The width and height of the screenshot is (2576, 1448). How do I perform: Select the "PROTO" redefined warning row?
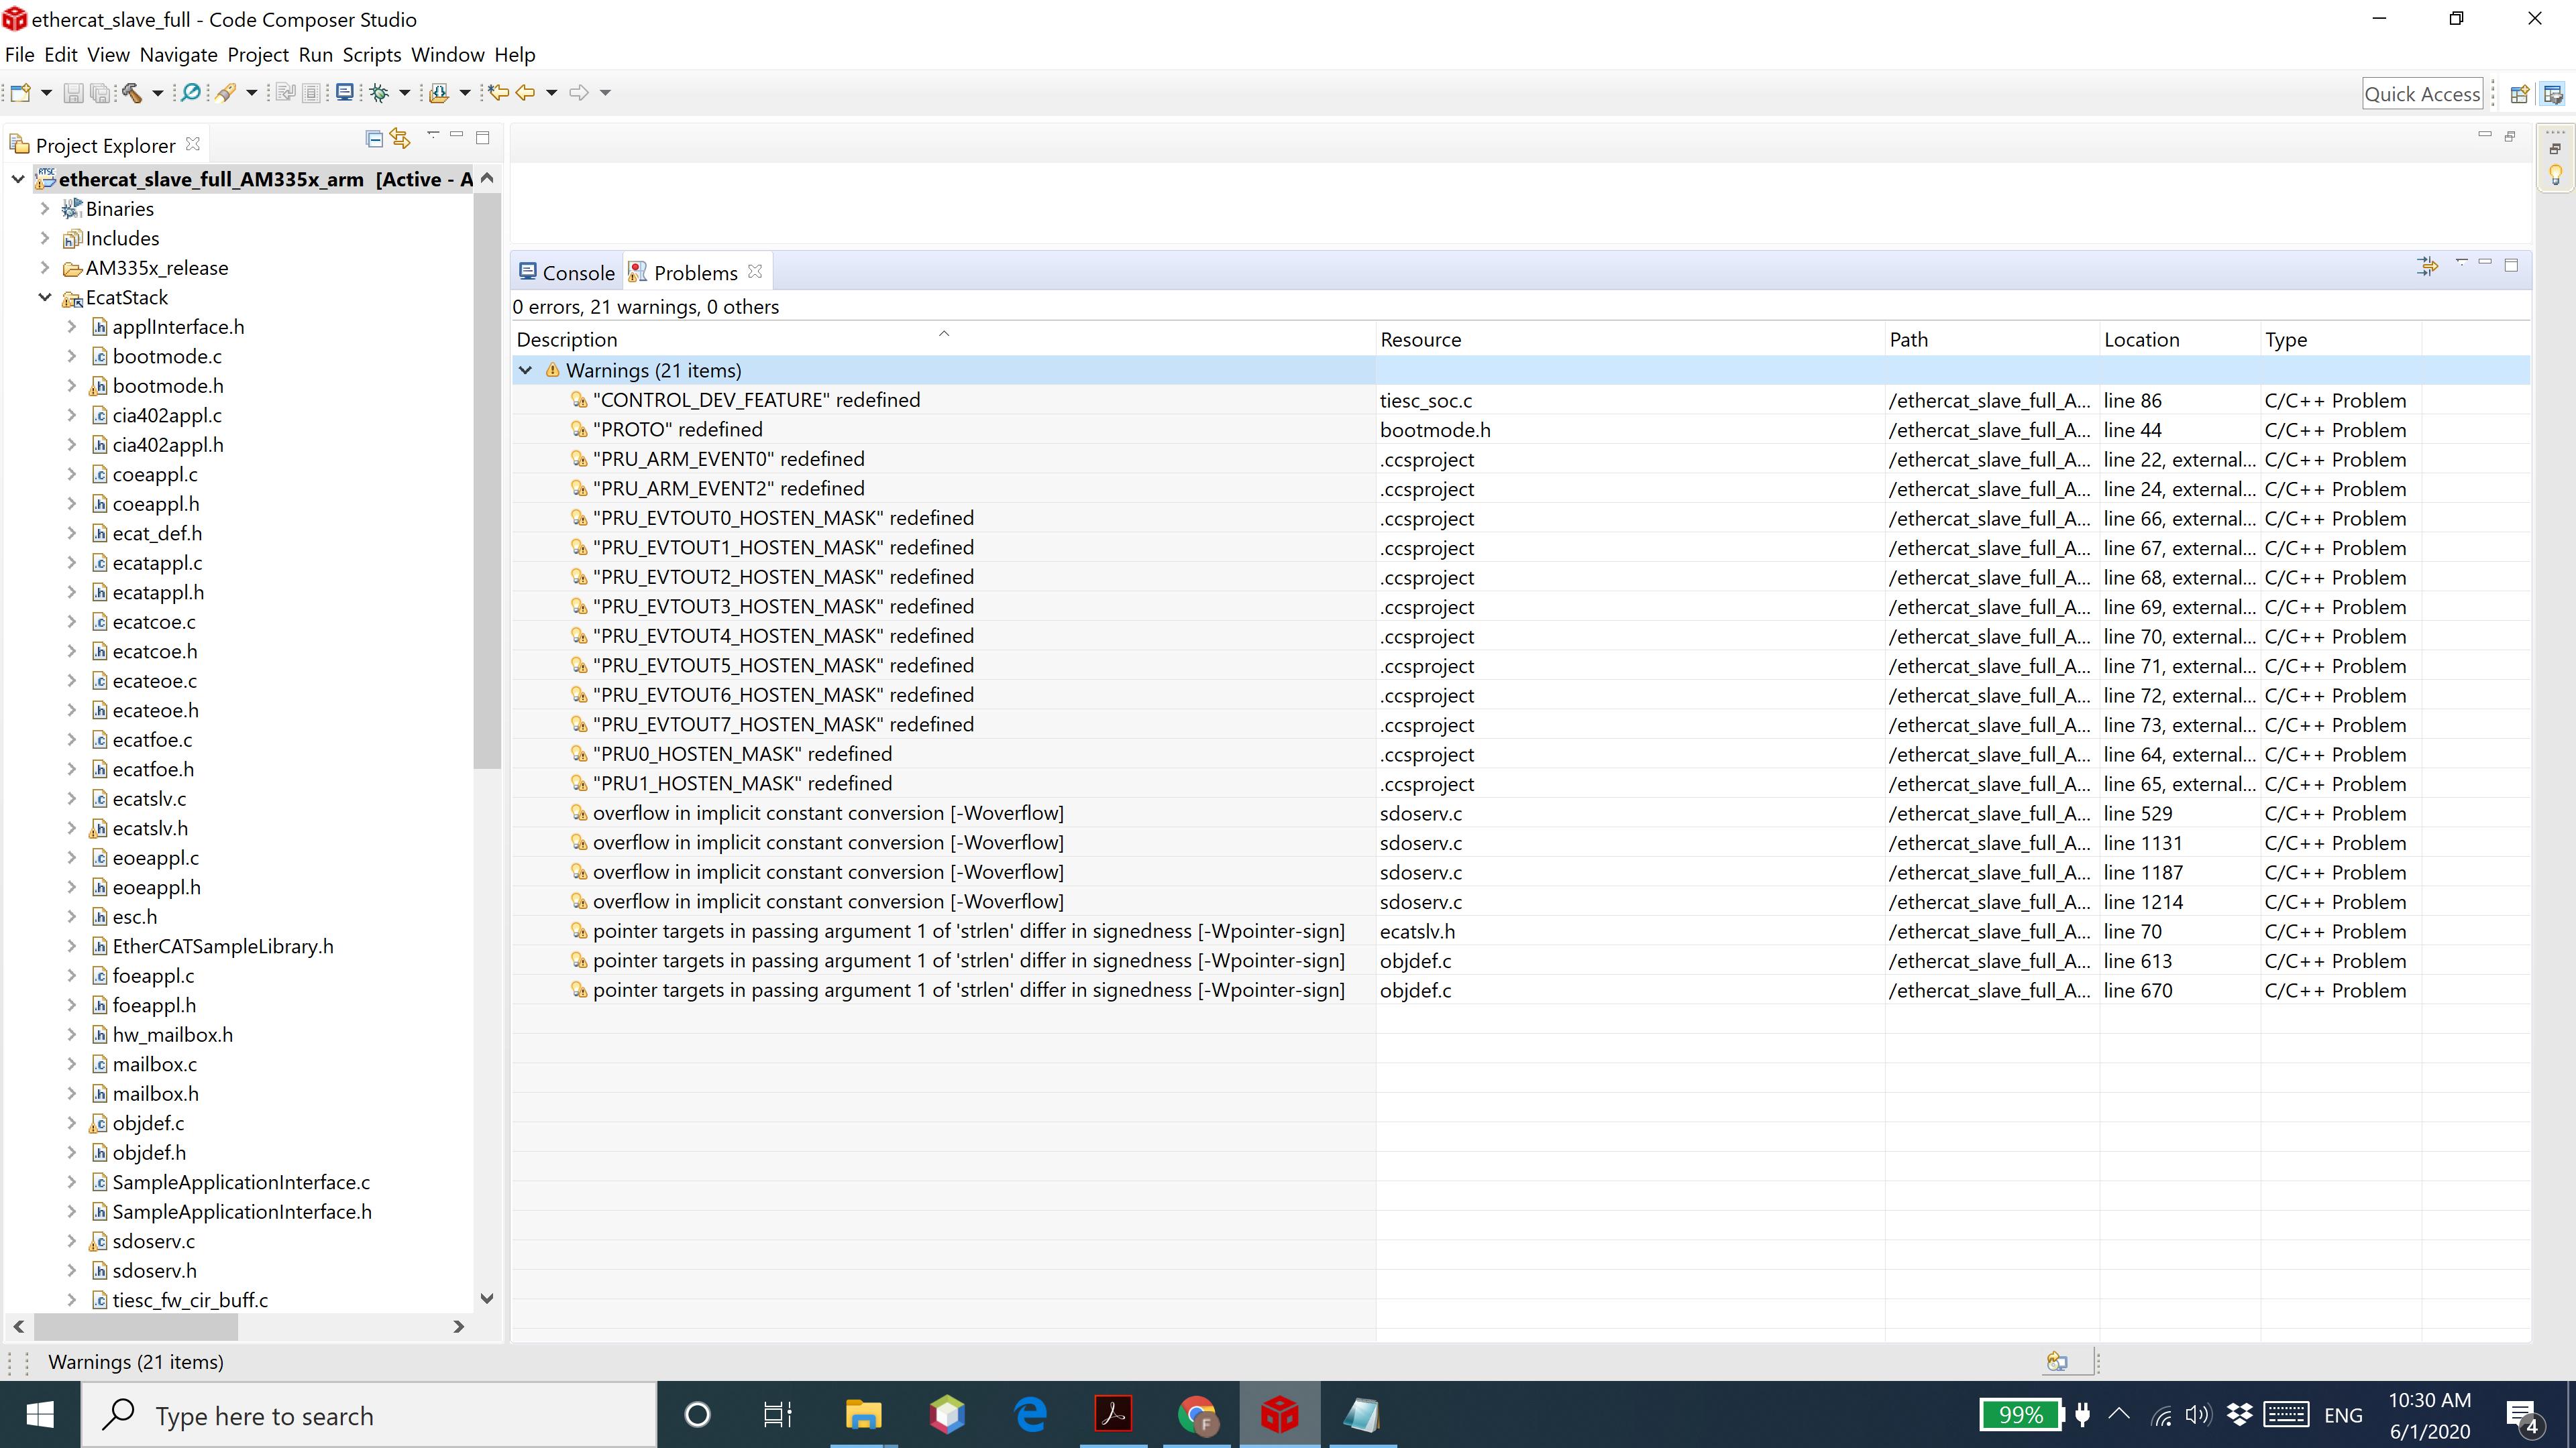point(677,430)
